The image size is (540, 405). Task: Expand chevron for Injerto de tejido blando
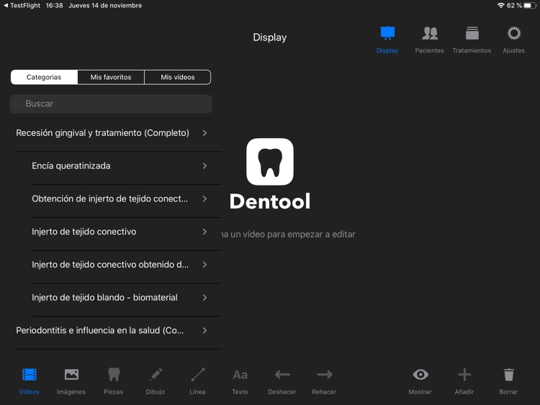(204, 298)
